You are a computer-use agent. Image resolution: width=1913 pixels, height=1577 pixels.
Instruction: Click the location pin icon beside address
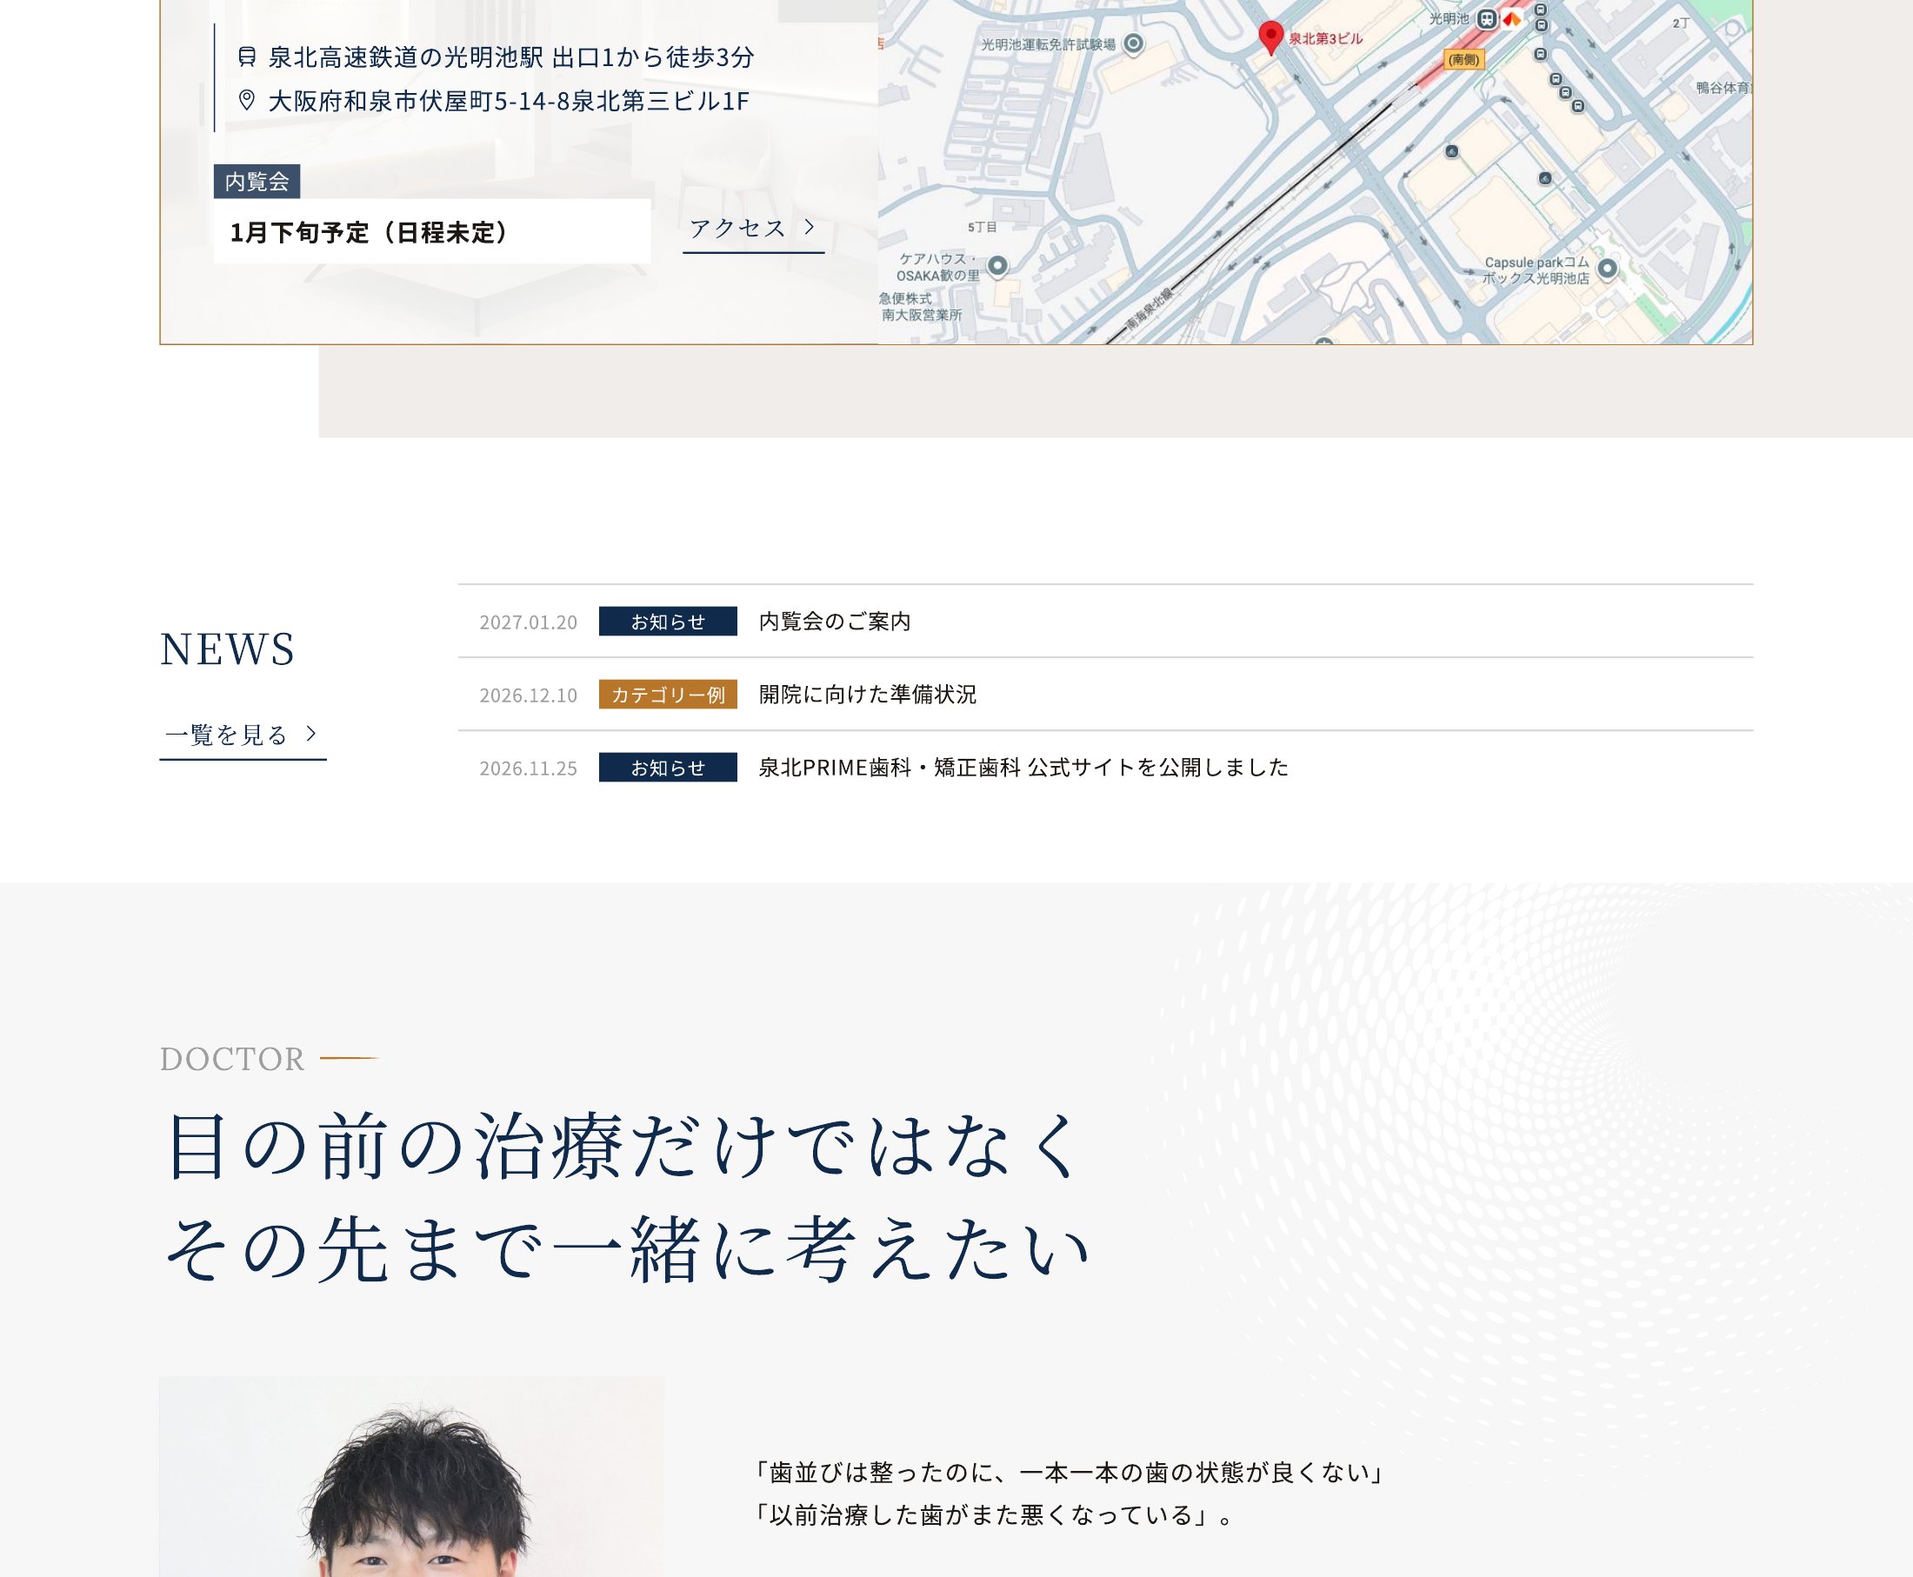click(x=246, y=100)
